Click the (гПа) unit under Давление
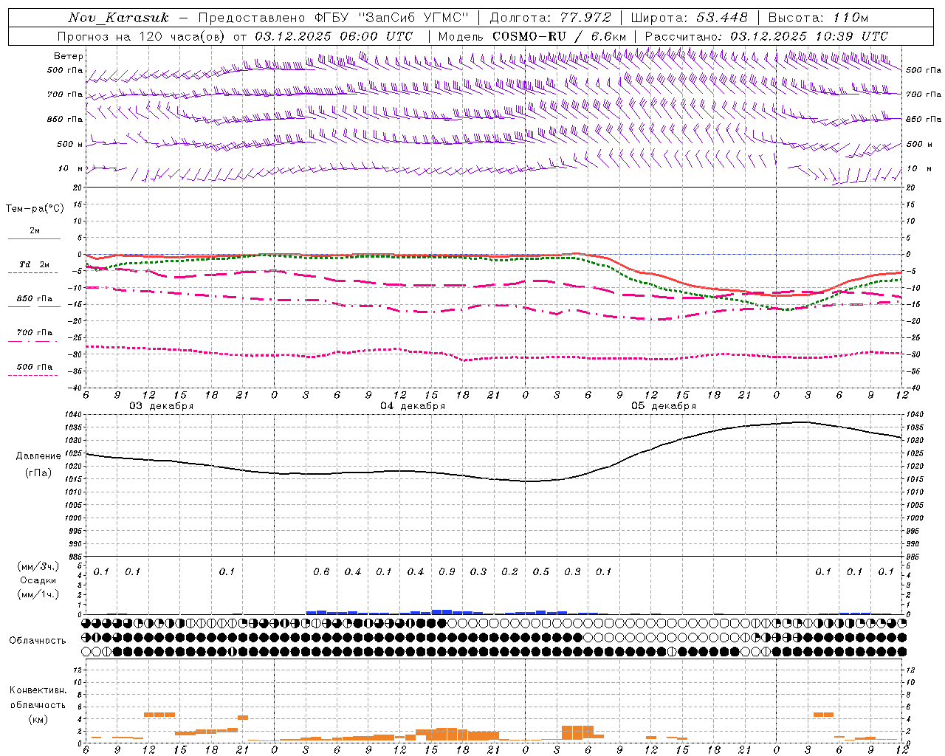 pos(38,472)
